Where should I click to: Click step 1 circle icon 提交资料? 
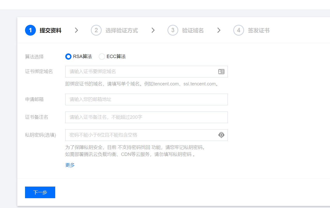30,30
